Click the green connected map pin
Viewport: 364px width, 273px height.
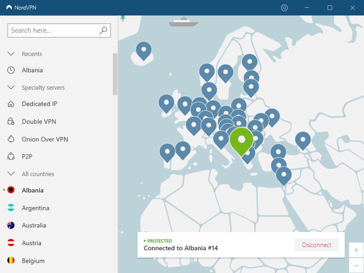click(242, 140)
